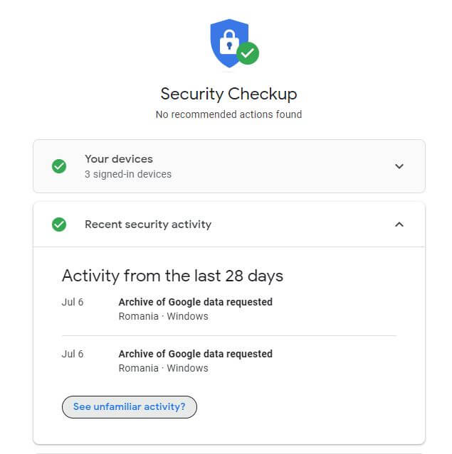Click the Recent security activity header text
The height and width of the screenshot is (454, 452).
point(148,225)
